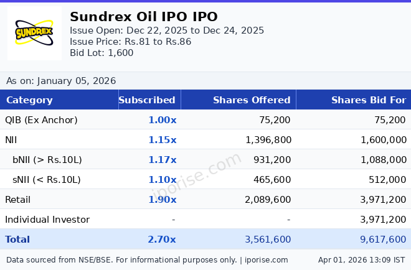
Task: Select the Individual Investor row label
Action: (47, 220)
